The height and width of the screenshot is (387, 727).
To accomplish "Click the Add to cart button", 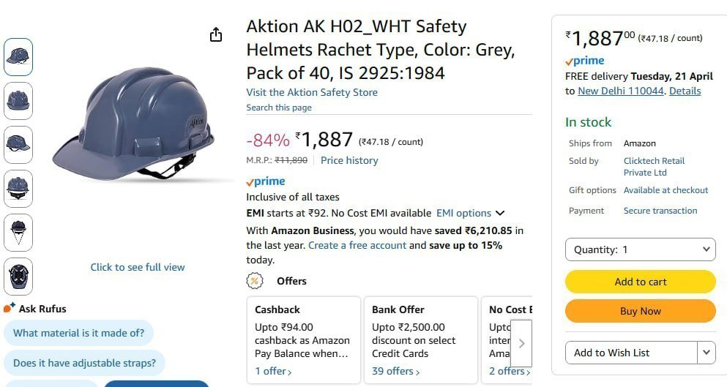I will (641, 282).
